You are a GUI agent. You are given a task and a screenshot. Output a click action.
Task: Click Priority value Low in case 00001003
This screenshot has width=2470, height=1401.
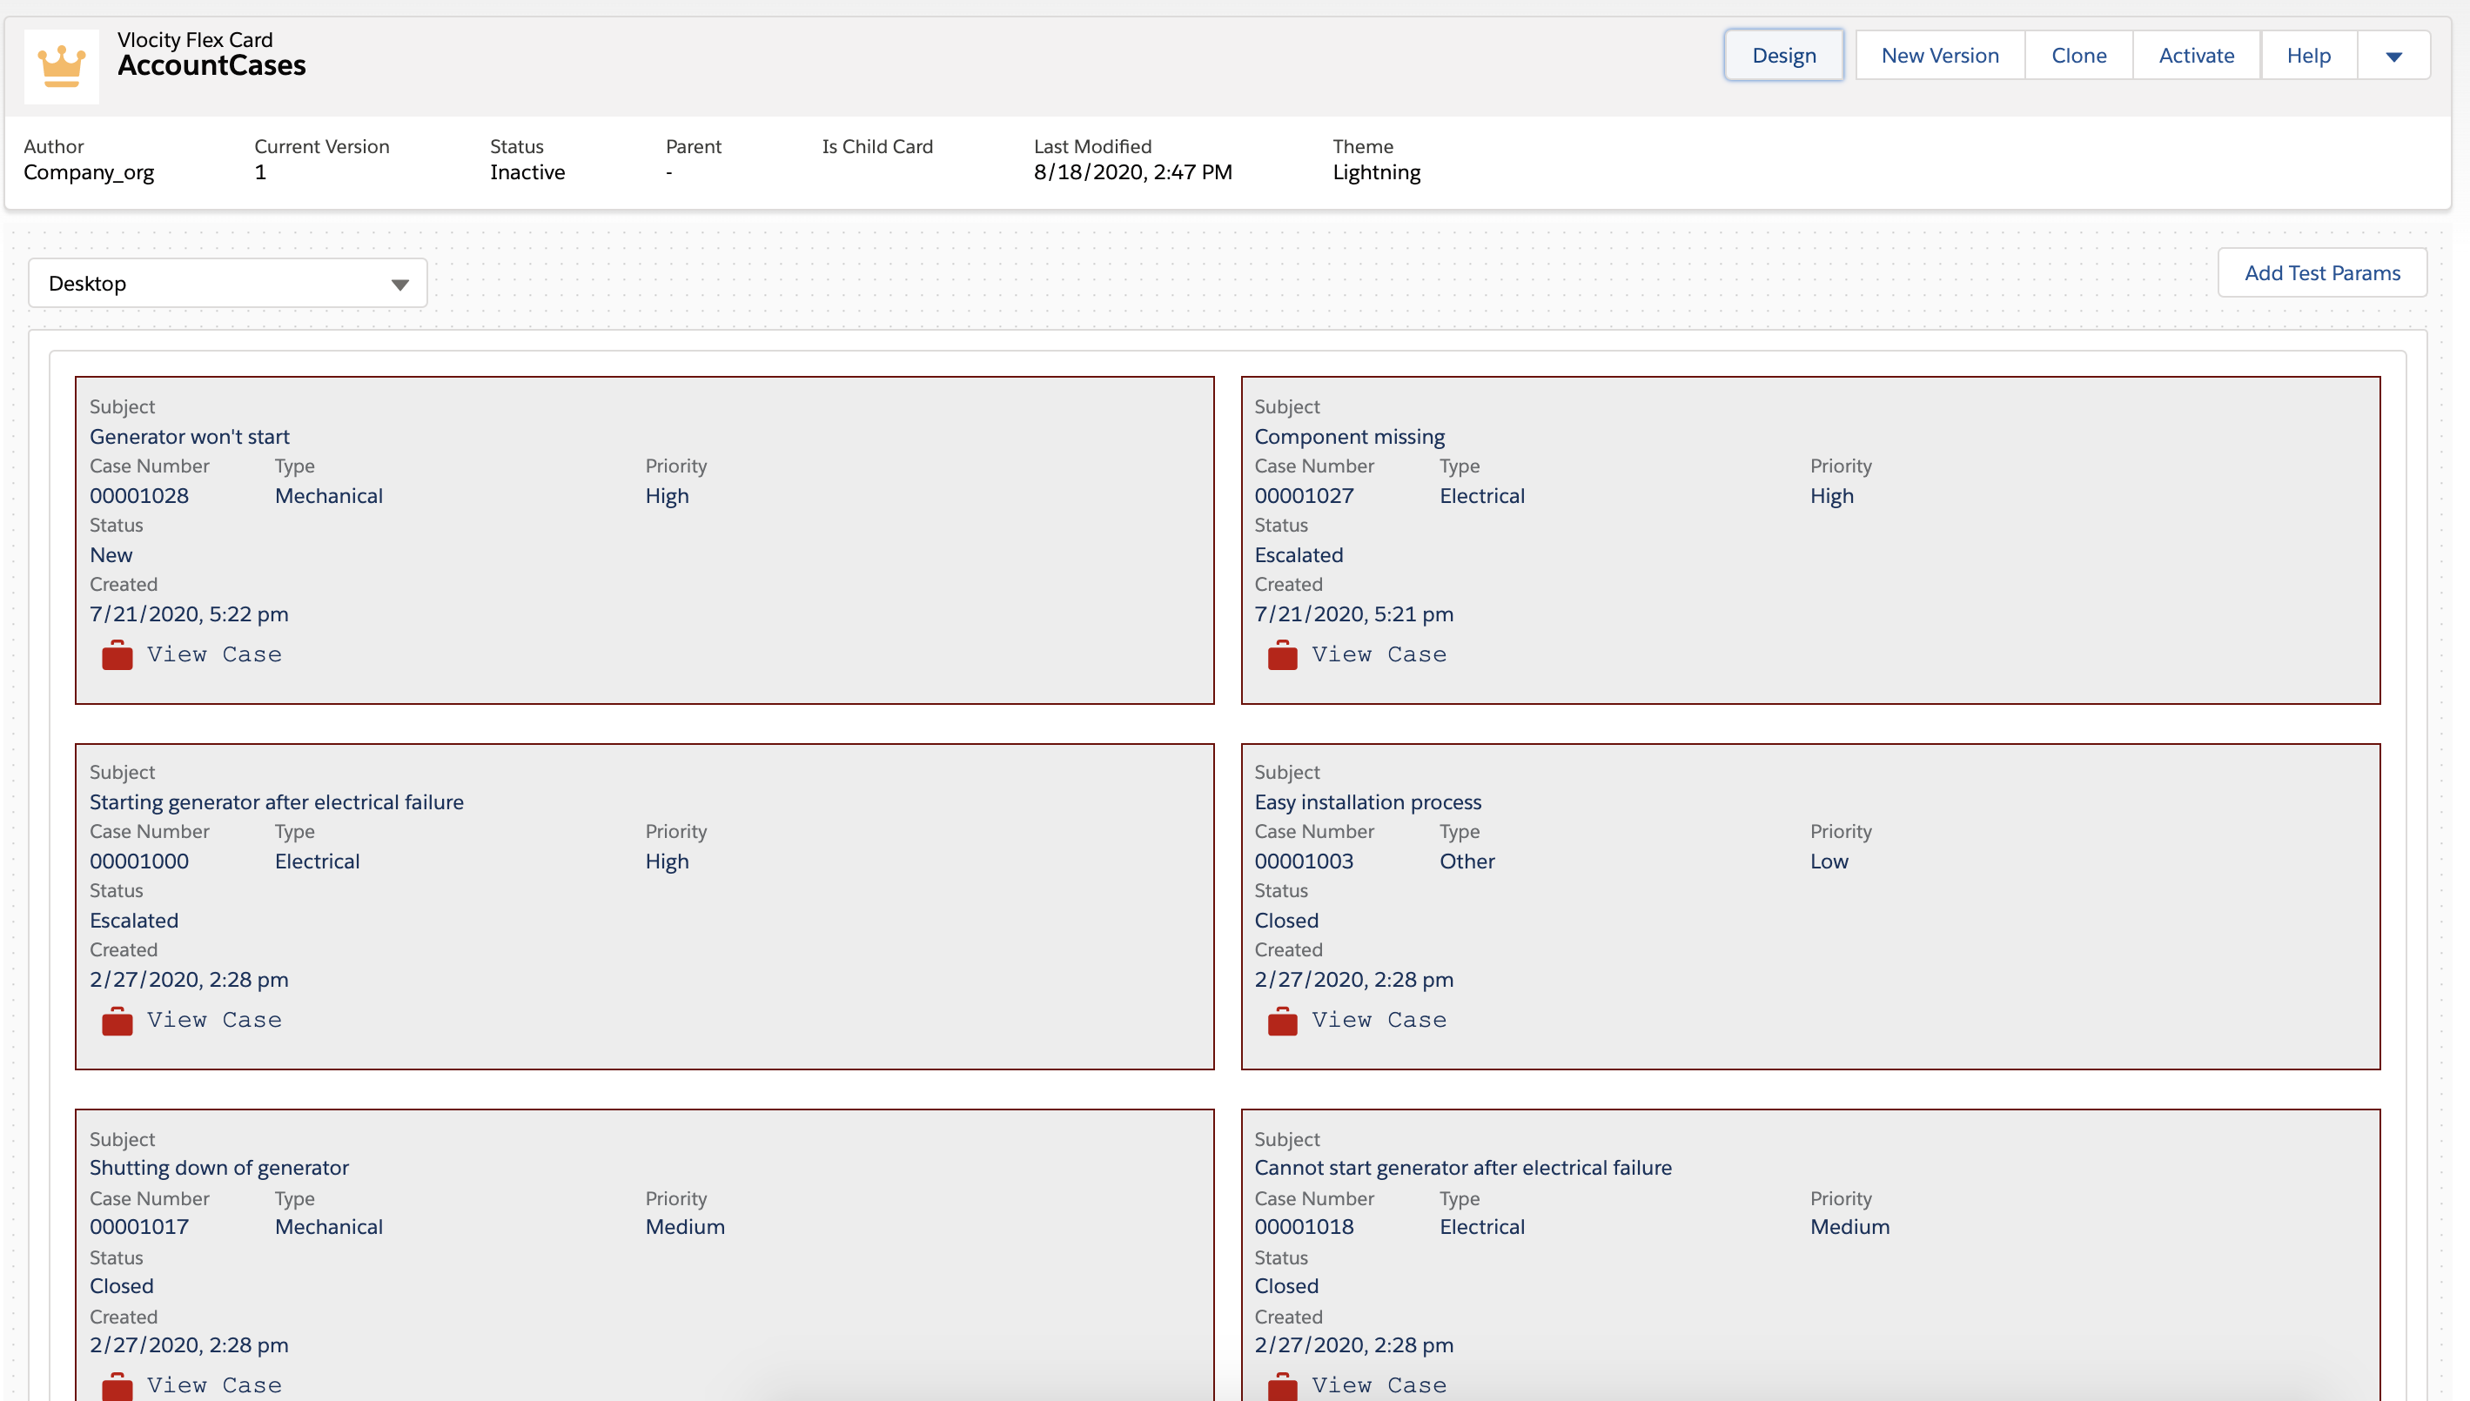[1829, 862]
